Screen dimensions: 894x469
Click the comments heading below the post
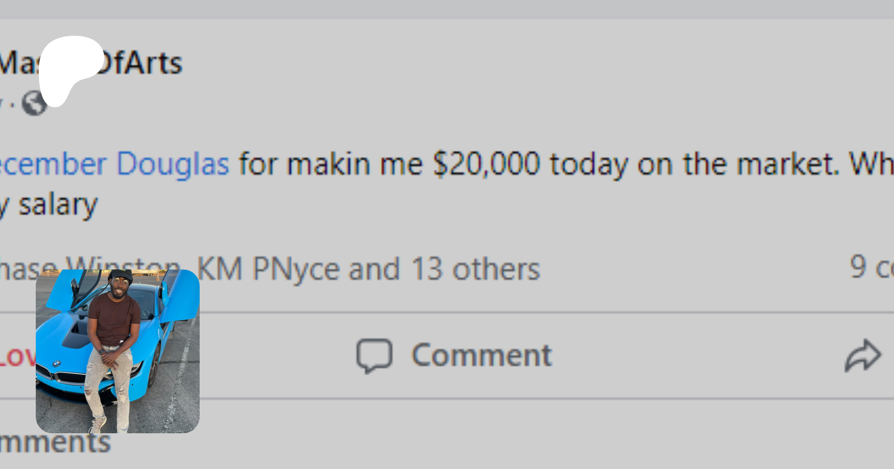tap(55, 443)
